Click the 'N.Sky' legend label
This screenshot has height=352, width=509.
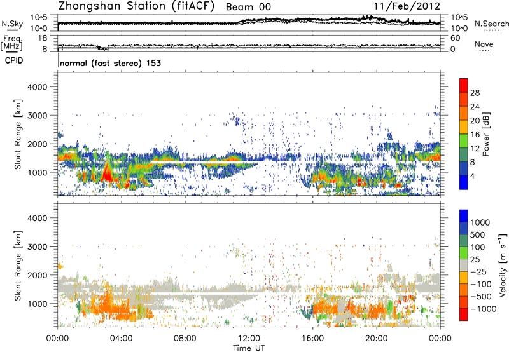[x=12, y=24]
